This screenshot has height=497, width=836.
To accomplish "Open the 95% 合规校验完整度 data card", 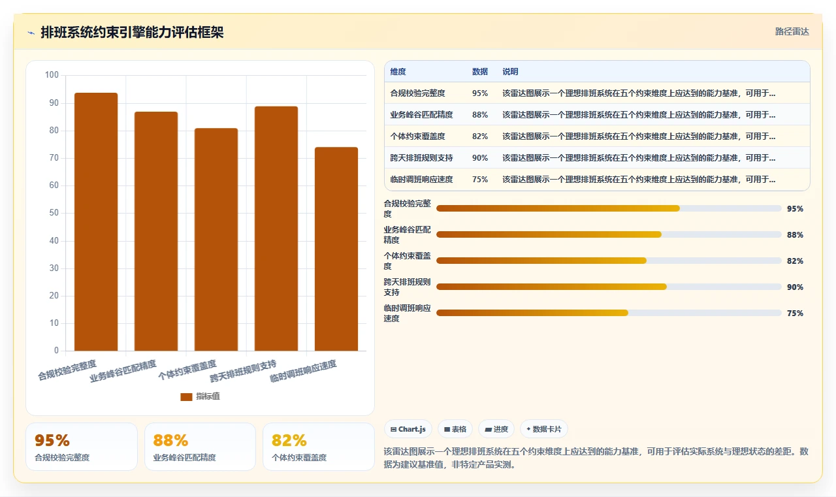I will click(x=82, y=447).
